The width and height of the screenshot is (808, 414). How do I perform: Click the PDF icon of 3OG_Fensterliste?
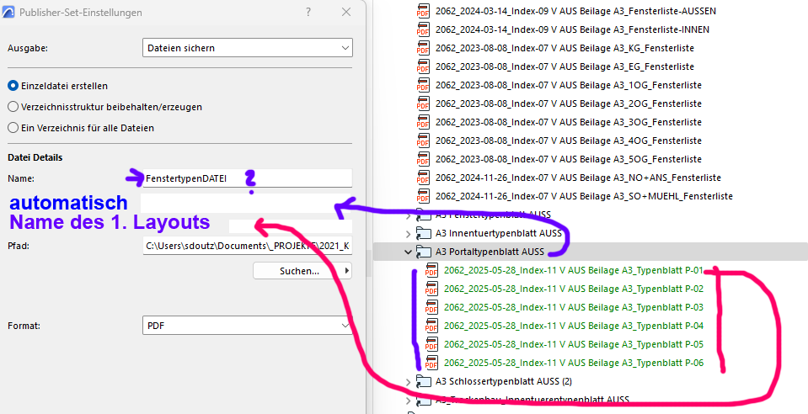[423, 123]
